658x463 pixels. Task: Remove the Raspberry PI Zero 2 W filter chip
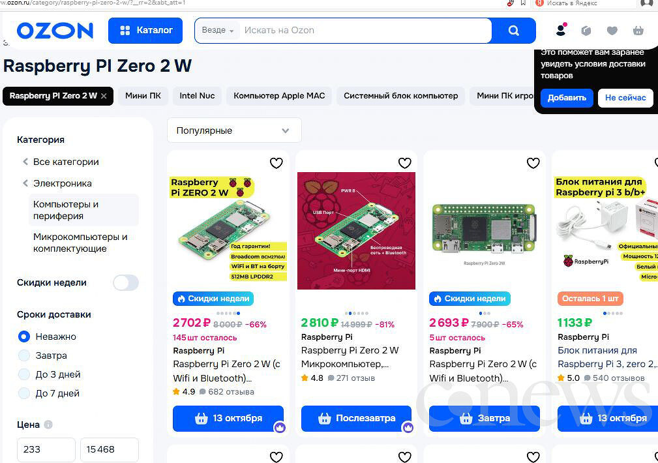[104, 96]
